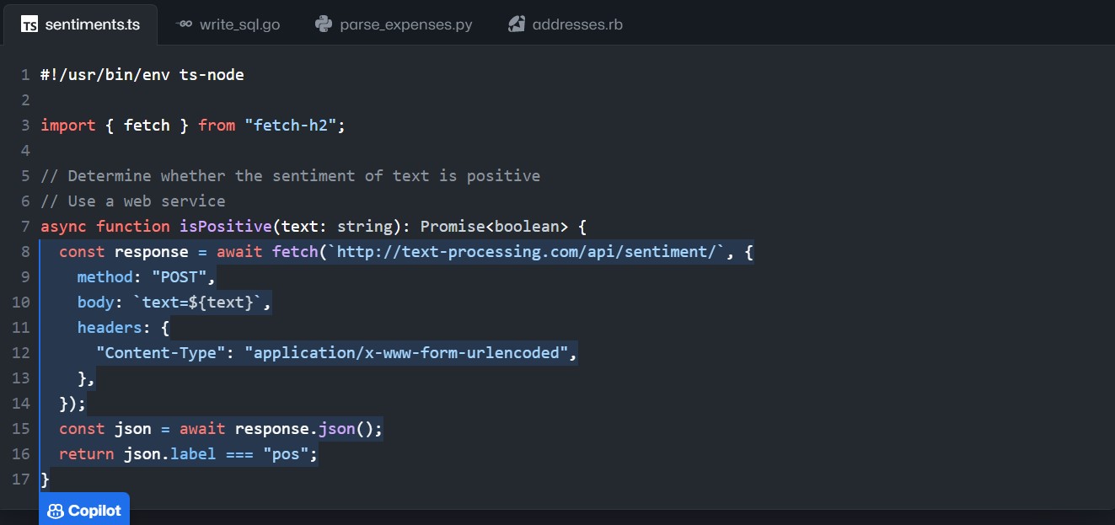Click the TypeScript file icon

[29, 24]
